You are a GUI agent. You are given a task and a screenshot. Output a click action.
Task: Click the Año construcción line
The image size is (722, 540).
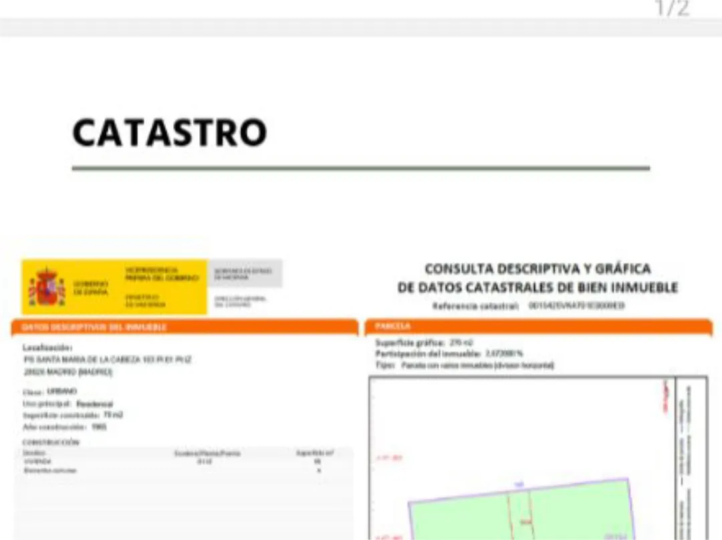tap(64, 426)
